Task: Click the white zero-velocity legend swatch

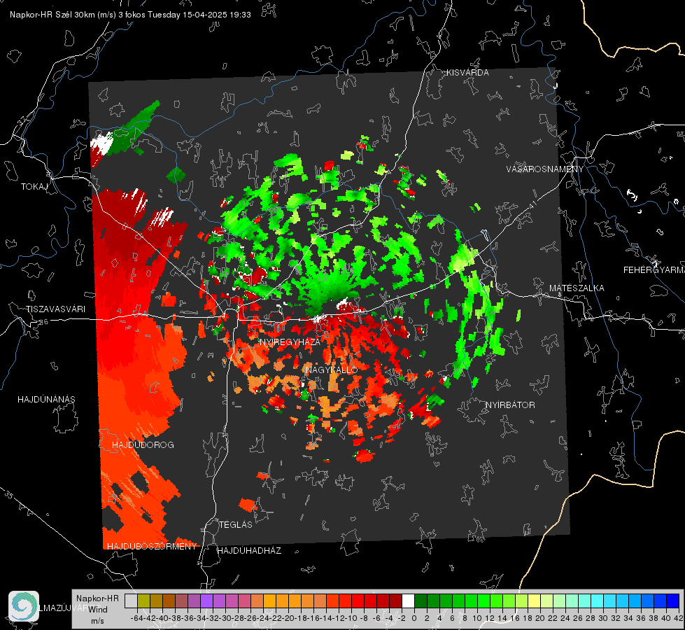Action: [x=408, y=601]
